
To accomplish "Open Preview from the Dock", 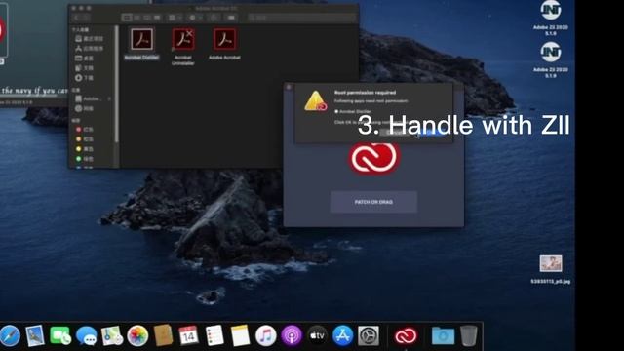I will pos(35,335).
